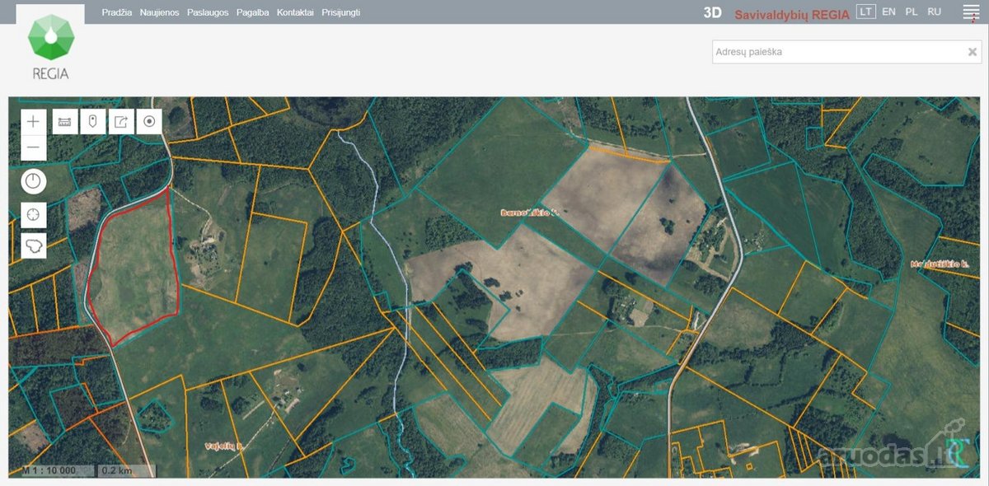This screenshot has width=989, height=486.
Task: Switch to 3D view
Action: click(712, 12)
